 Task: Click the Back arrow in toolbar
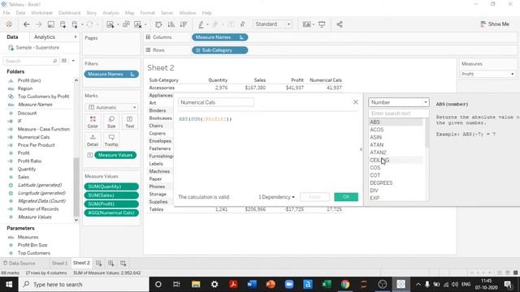[27, 24]
